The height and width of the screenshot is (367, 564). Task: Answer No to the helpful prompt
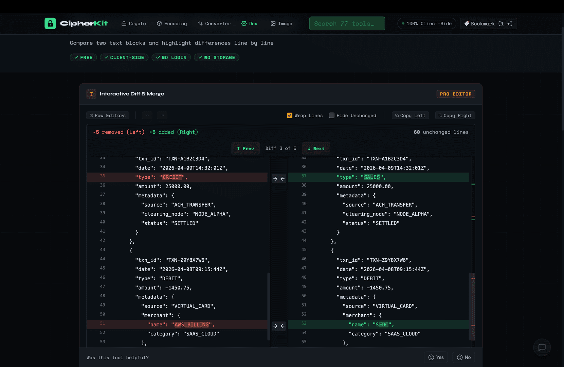464,357
